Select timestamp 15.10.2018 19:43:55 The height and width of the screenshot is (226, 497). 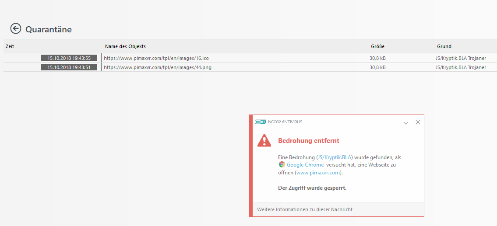(x=69, y=58)
